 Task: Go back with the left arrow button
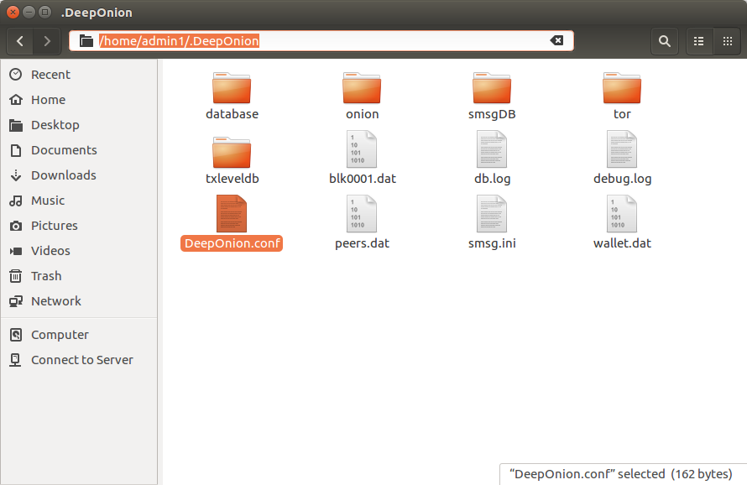(20, 41)
